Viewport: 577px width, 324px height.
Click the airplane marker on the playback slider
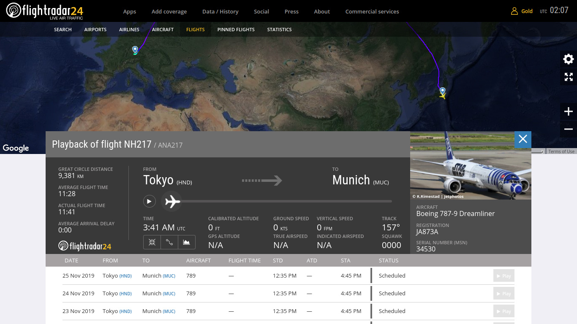coord(172,202)
